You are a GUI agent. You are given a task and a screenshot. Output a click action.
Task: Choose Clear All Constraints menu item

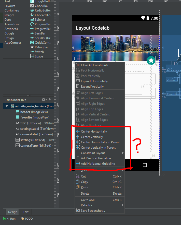point(100,65)
